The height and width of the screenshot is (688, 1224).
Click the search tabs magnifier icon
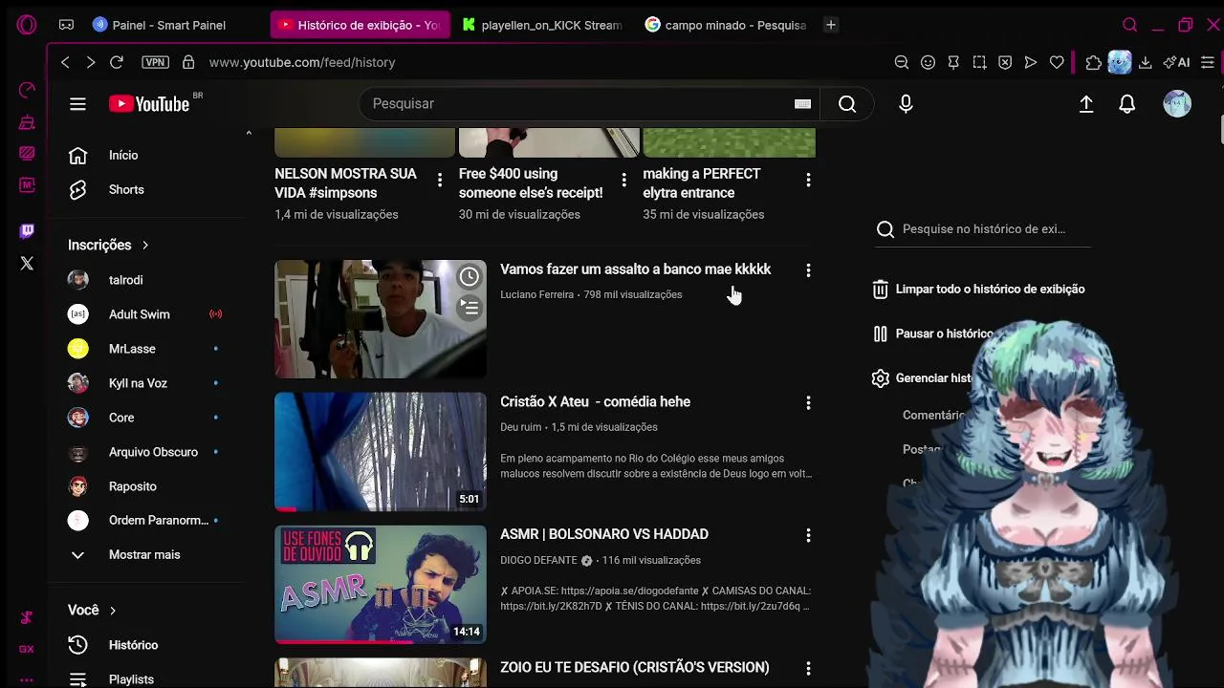tap(1129, 25)
